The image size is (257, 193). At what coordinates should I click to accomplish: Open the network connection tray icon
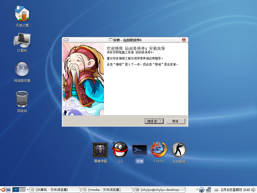(x=209, y=190)
